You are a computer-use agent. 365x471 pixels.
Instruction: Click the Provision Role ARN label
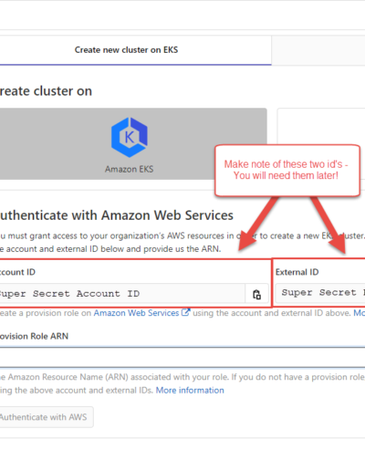pyautogui.click(x=34, y=336)
